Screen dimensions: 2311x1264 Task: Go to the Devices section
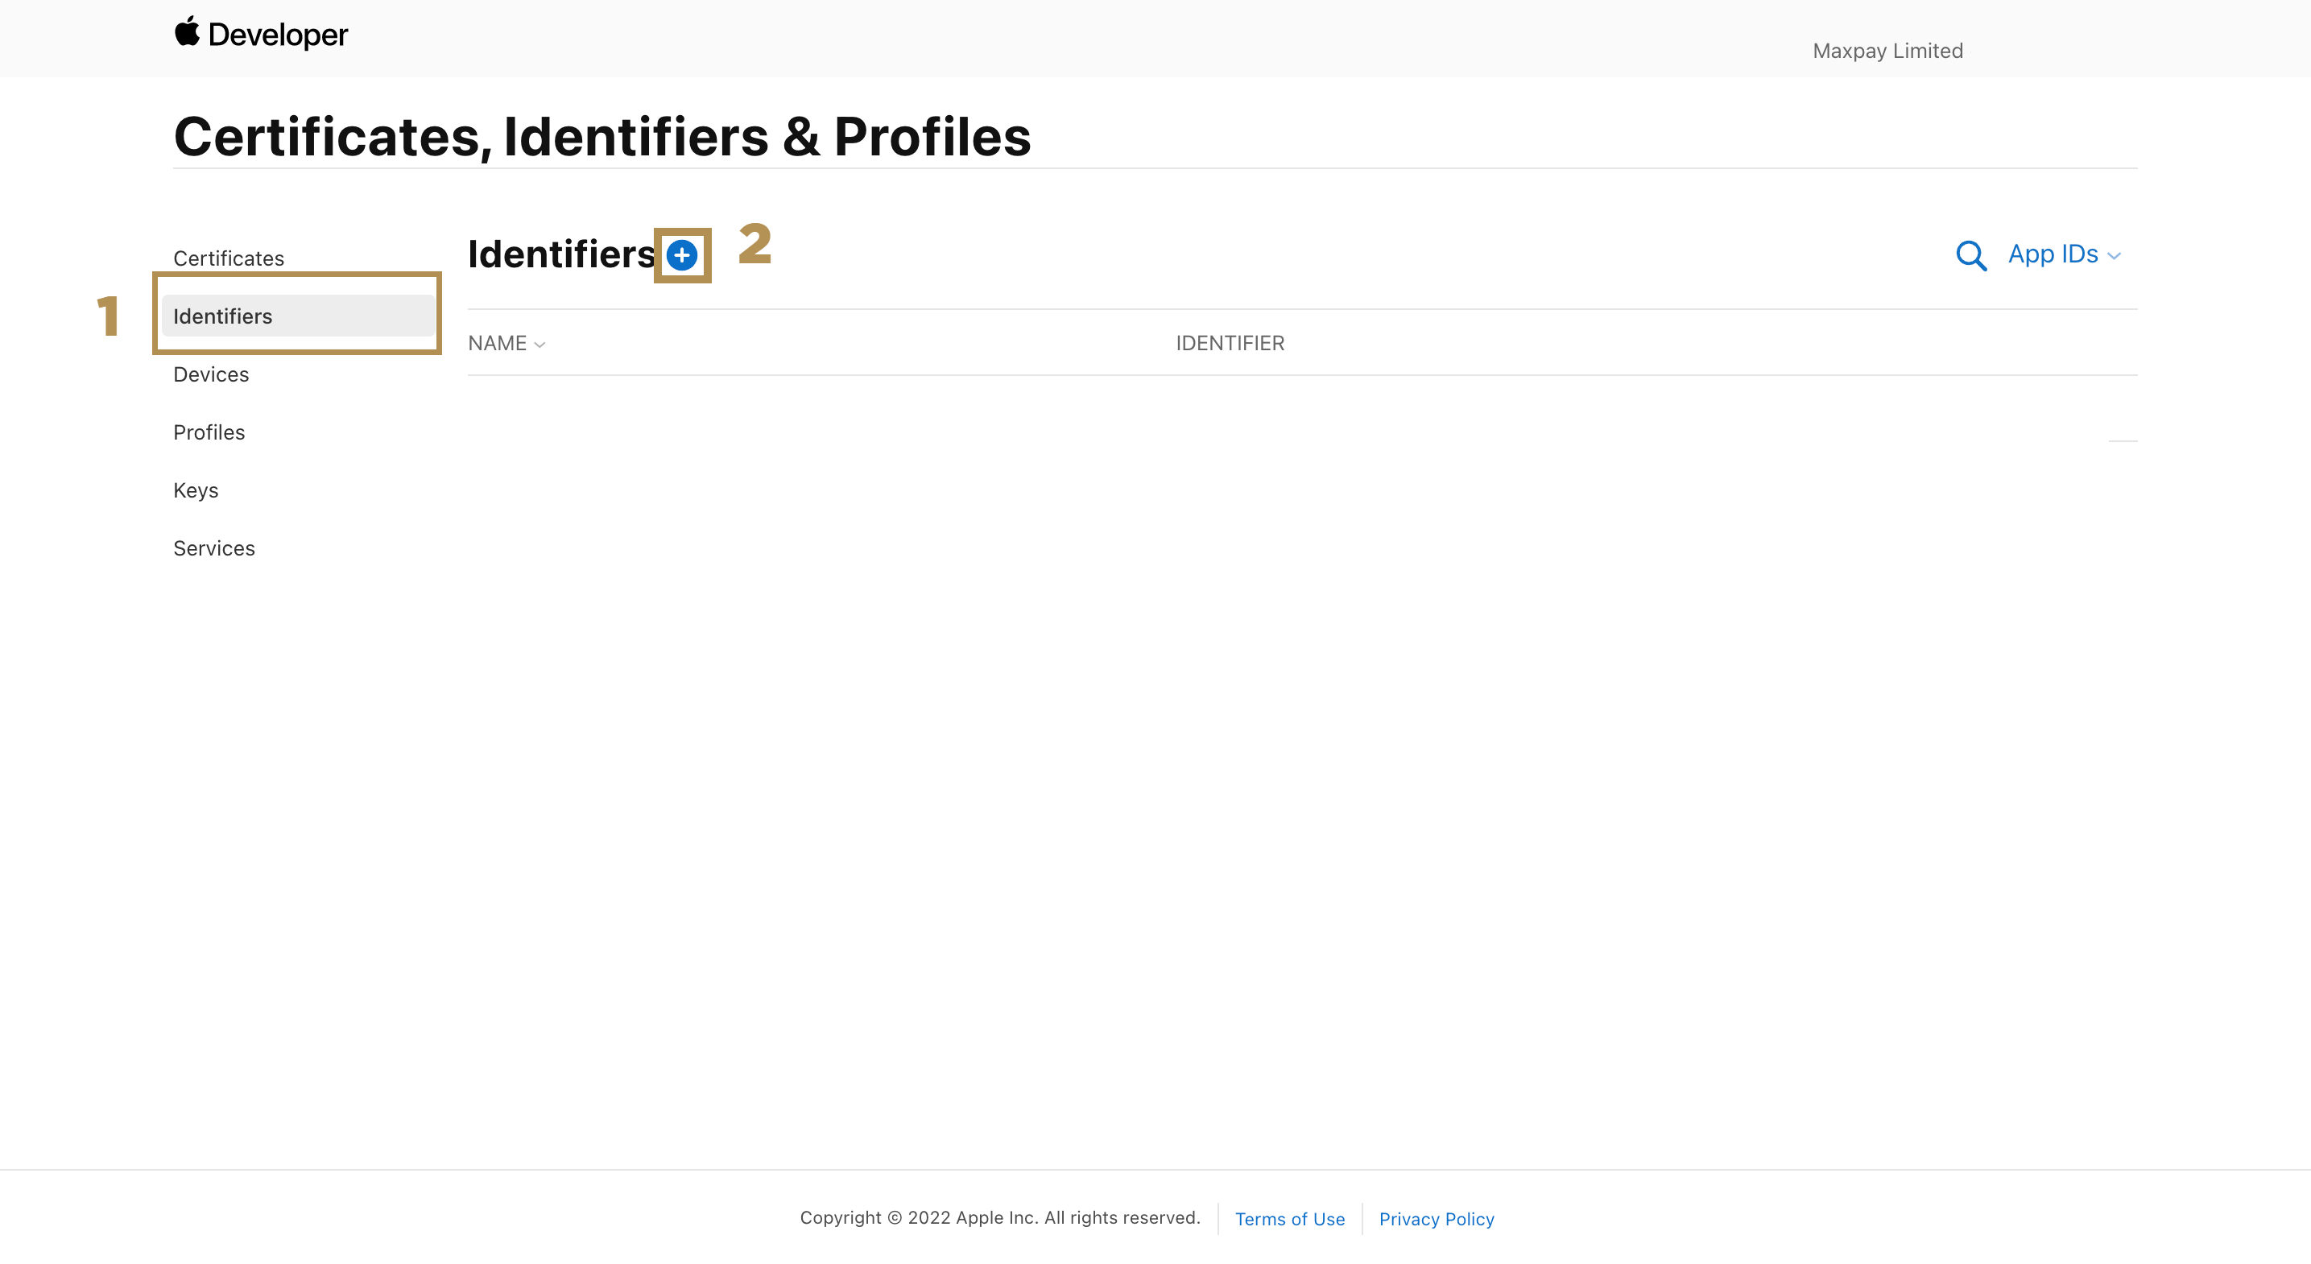[211, 374]
